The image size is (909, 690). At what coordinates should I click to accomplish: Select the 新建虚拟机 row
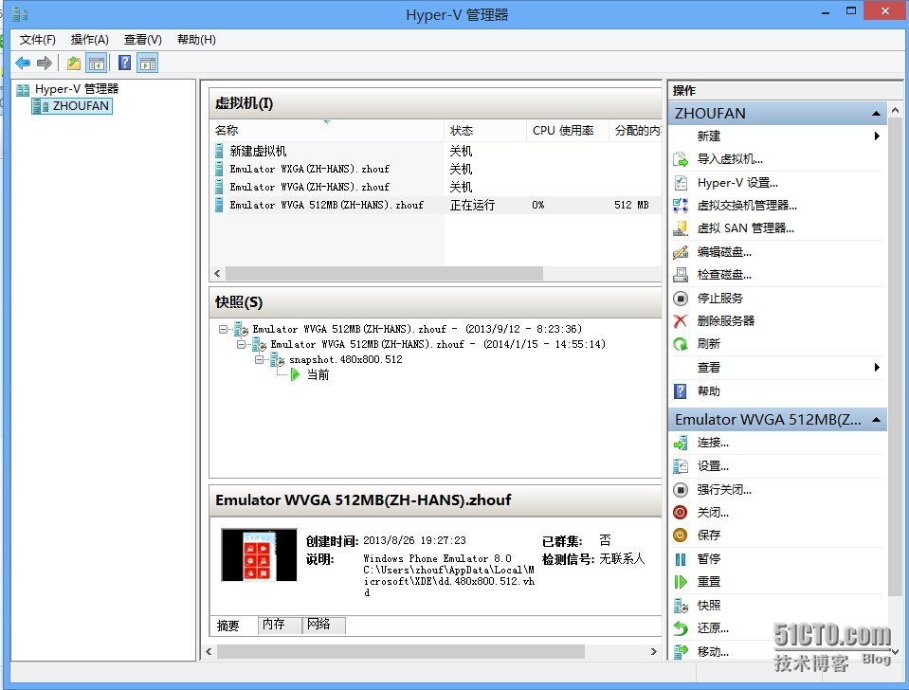tap(435, 152)
